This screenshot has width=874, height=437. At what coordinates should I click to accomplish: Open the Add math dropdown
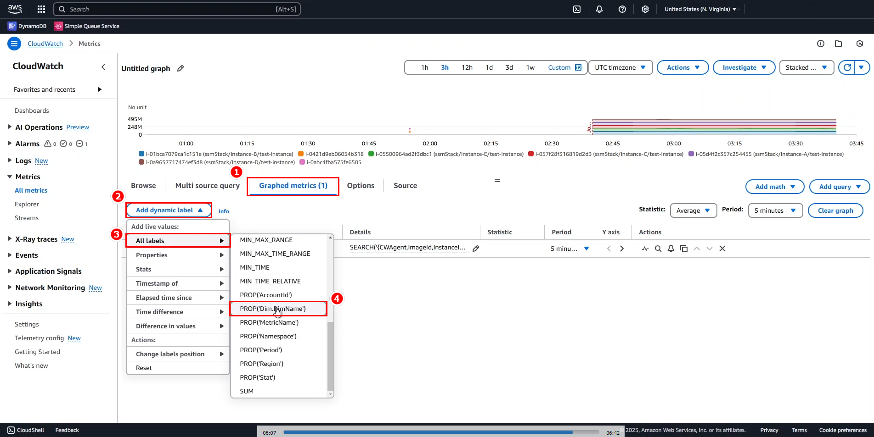(775, 187)
